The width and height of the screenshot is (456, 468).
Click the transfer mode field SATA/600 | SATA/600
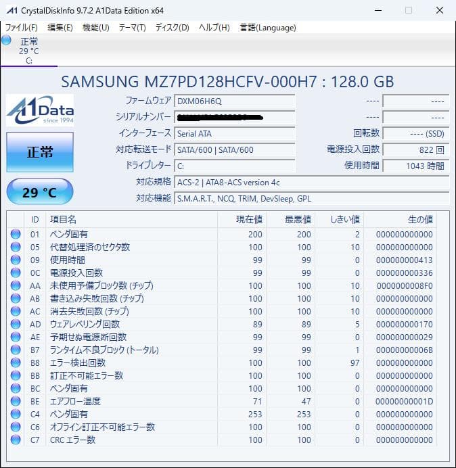click(235, 149)
